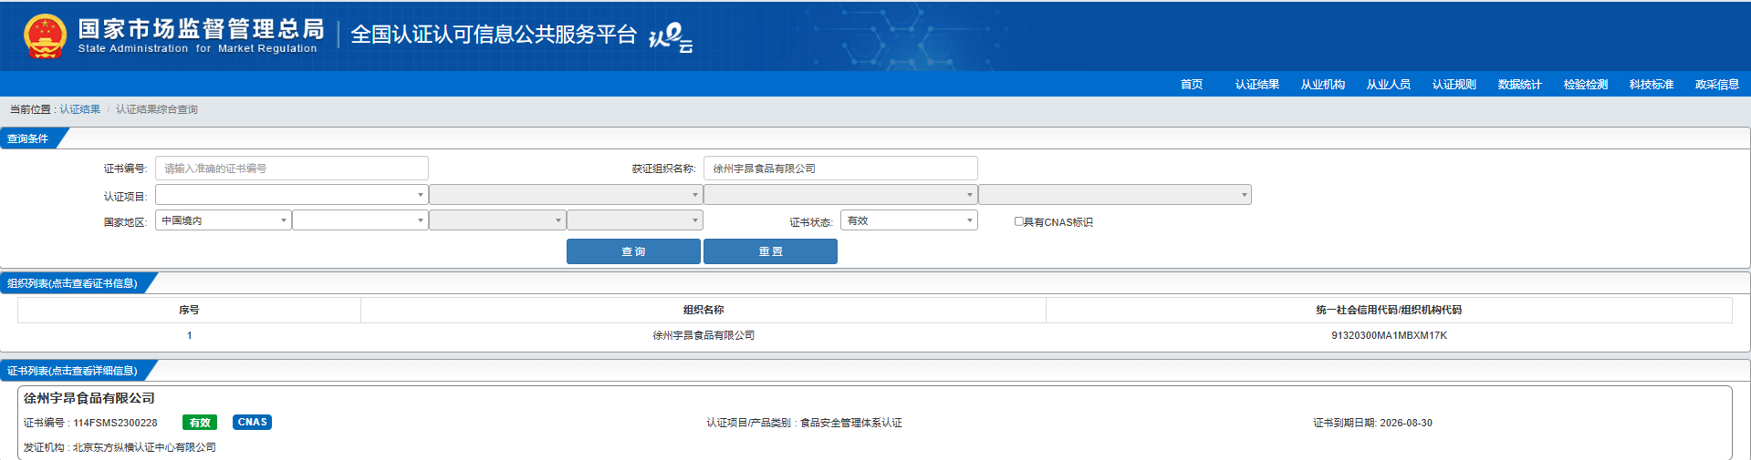This screenshot has height=460, width=1751.
Task: Click the 序号 column header
Action: click(189, 310)
